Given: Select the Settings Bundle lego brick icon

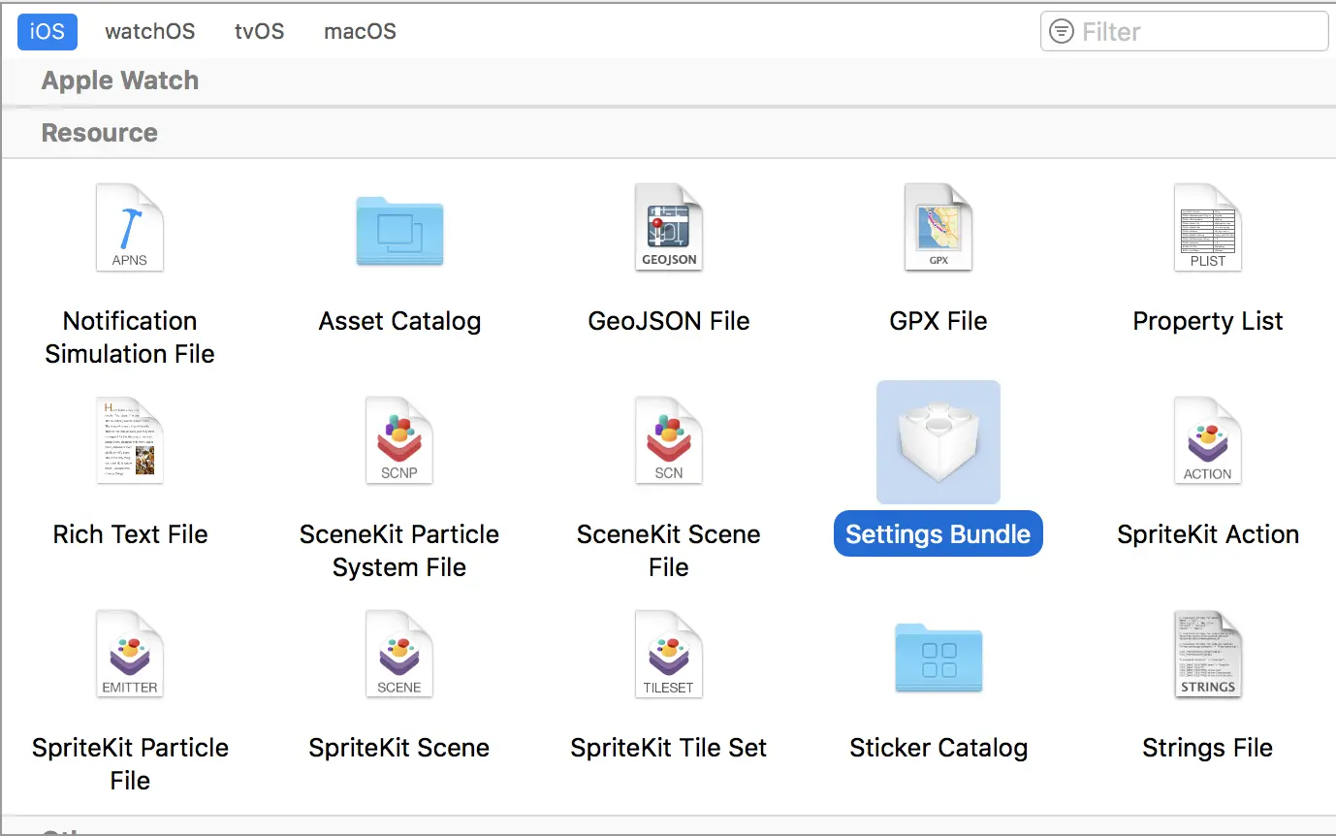Looking at the screenshot, I should [x=938, y=442].
